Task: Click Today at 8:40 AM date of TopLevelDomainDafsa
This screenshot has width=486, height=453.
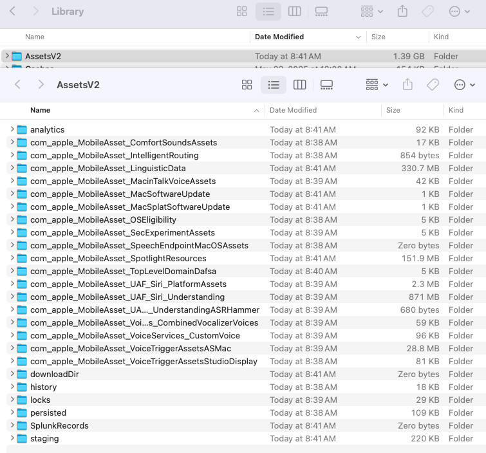Action: pyautogui.click(x=303, y=272)
